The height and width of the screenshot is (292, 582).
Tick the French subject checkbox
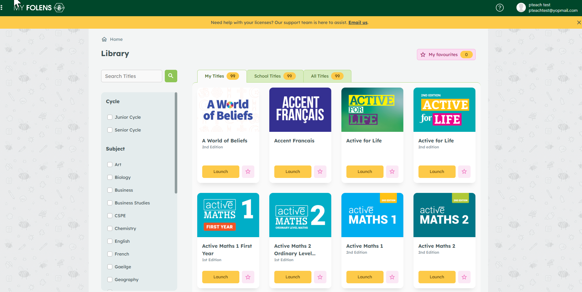click(x=110, y=254)
